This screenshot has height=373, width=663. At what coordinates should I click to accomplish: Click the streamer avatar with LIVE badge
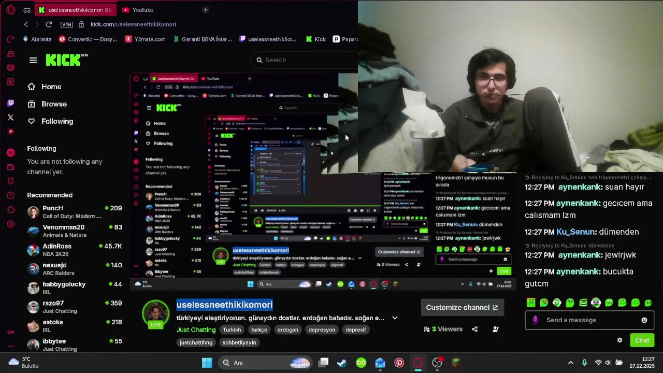point(156,314)
